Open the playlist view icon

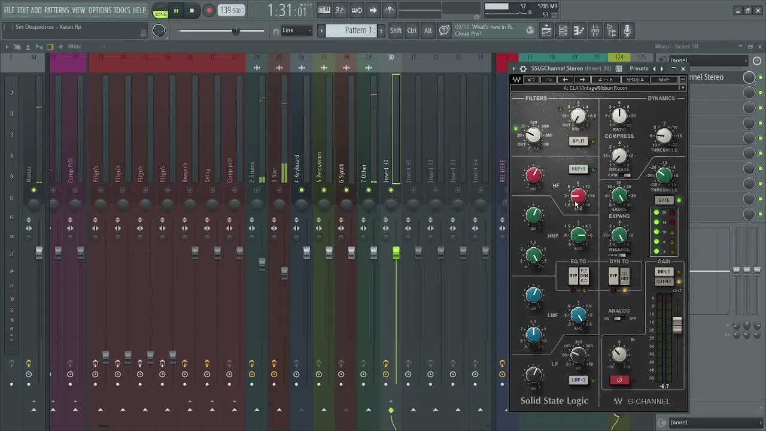point(547,31)
